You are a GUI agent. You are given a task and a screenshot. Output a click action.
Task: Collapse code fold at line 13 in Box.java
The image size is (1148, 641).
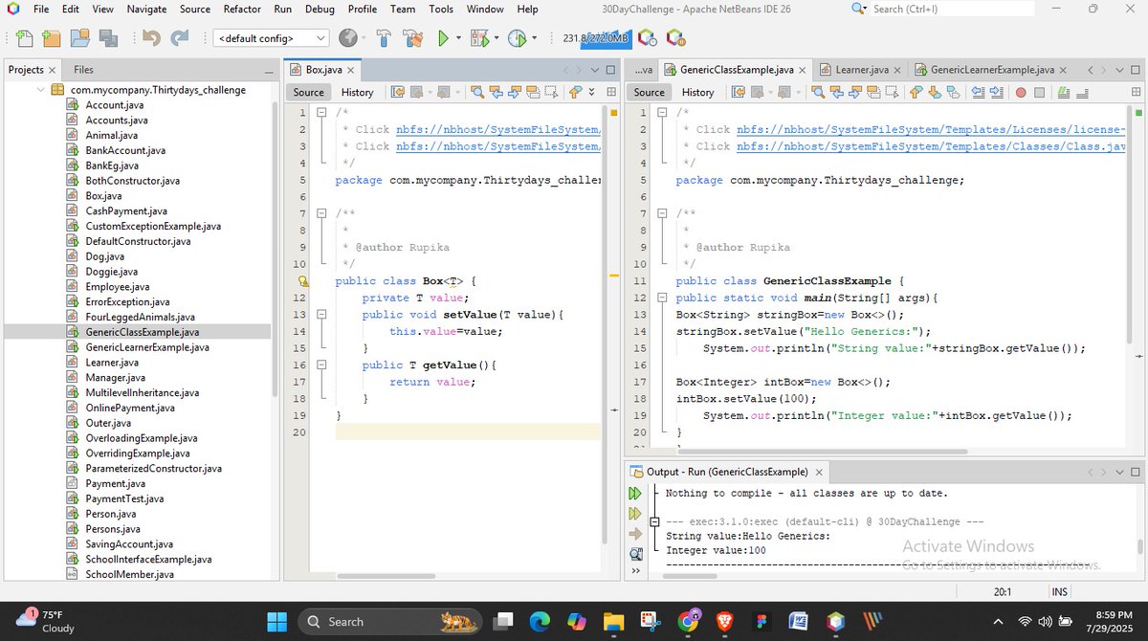pyautogui.click(x=321, y=315)
